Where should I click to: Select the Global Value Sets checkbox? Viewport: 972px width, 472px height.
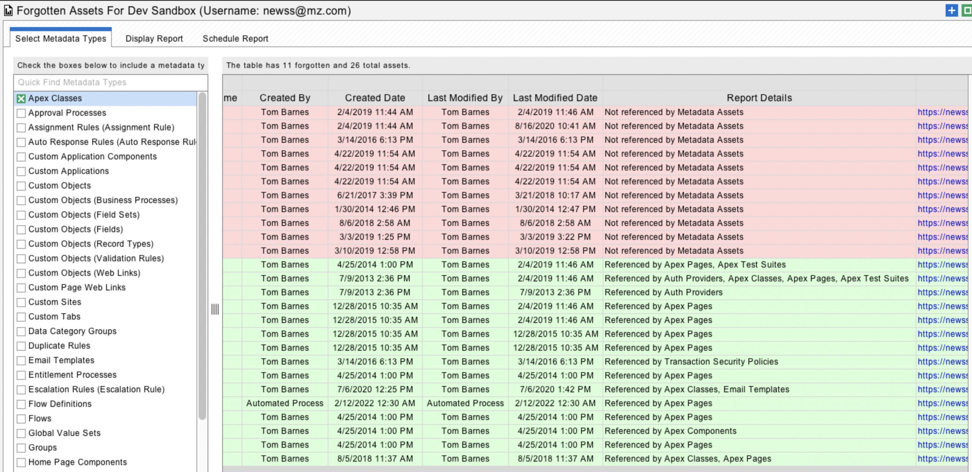click(x=21, y=433)
